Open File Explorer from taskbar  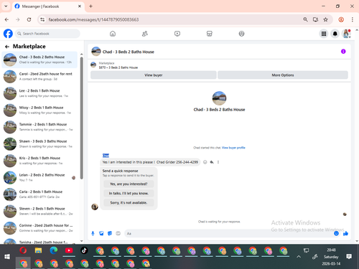pyautogui.click(x=38, y=250)
